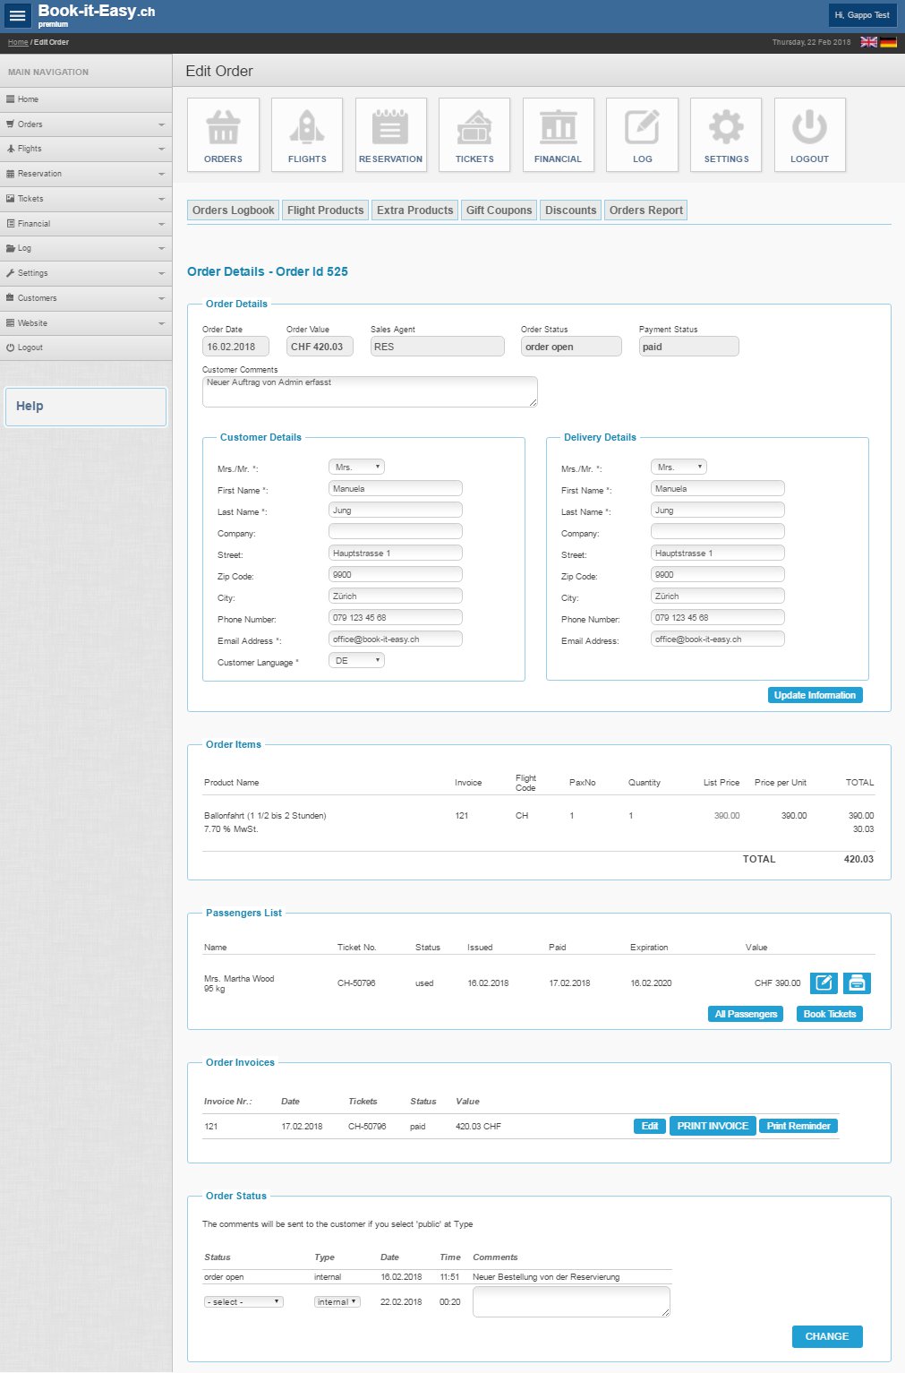Print the passenger ticket icon
This screenshot has width=905, height=1373.
pos(857,983)
